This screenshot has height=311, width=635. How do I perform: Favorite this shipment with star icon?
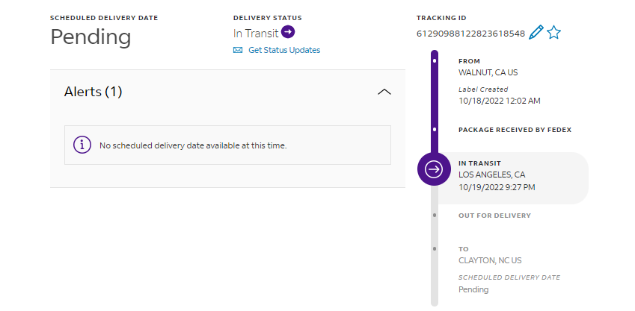click(553, 32)
